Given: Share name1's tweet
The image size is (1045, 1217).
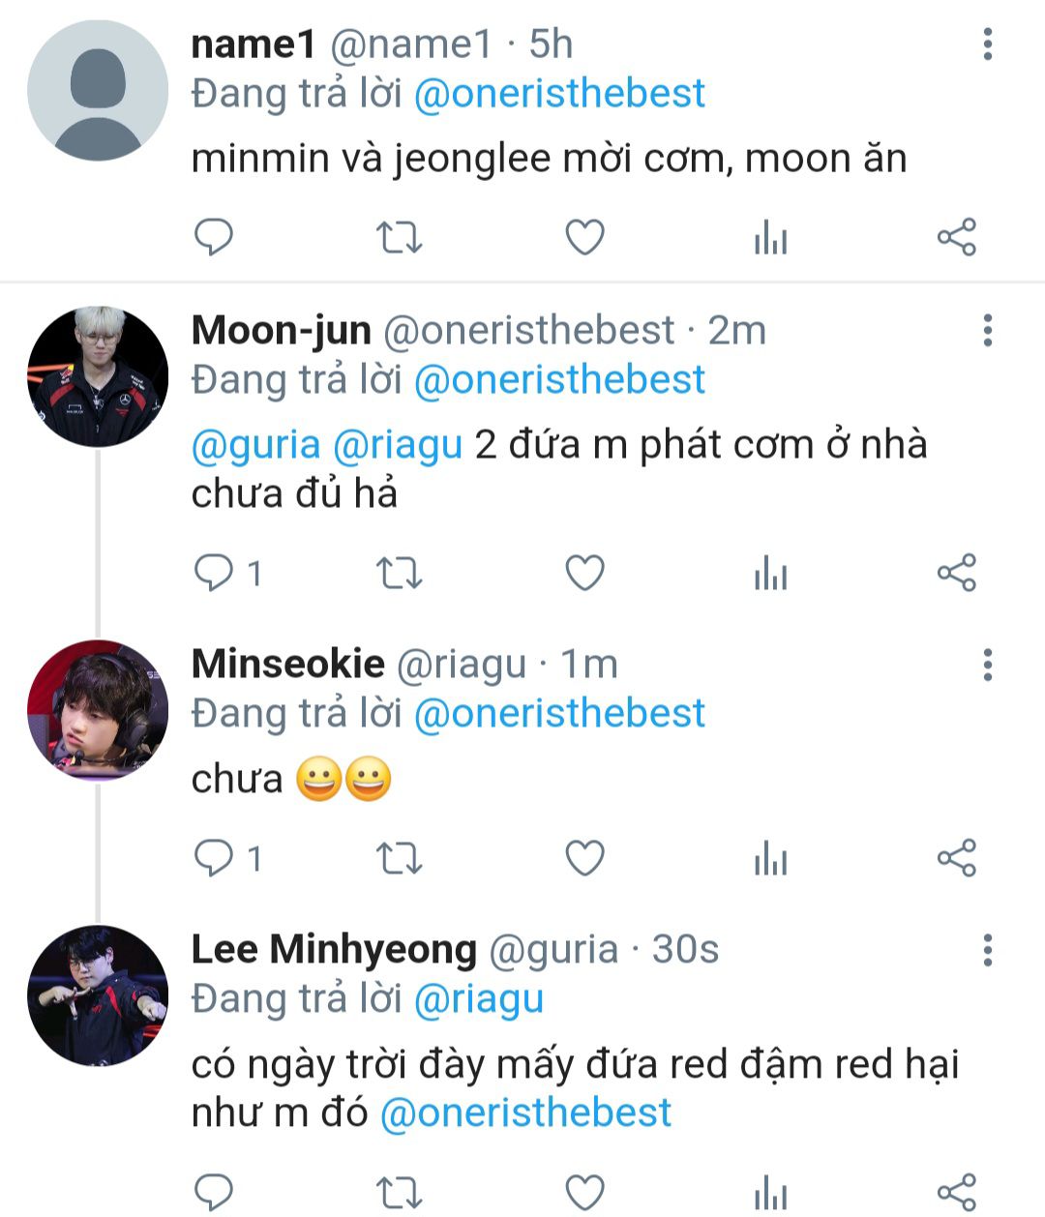Looking at the screenshot, I should coord(956,237).
